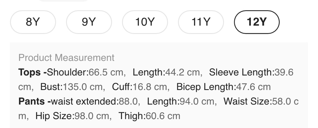Click the Shoulder 66.5 cm measurement
Image resolution: width=318 pixels, height=128 pixels.
tap(86, 72)
